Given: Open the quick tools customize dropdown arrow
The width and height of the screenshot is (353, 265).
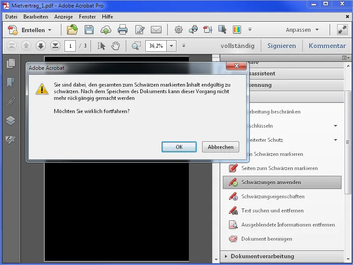Looking at the screenshot, I should pos(250,29).
